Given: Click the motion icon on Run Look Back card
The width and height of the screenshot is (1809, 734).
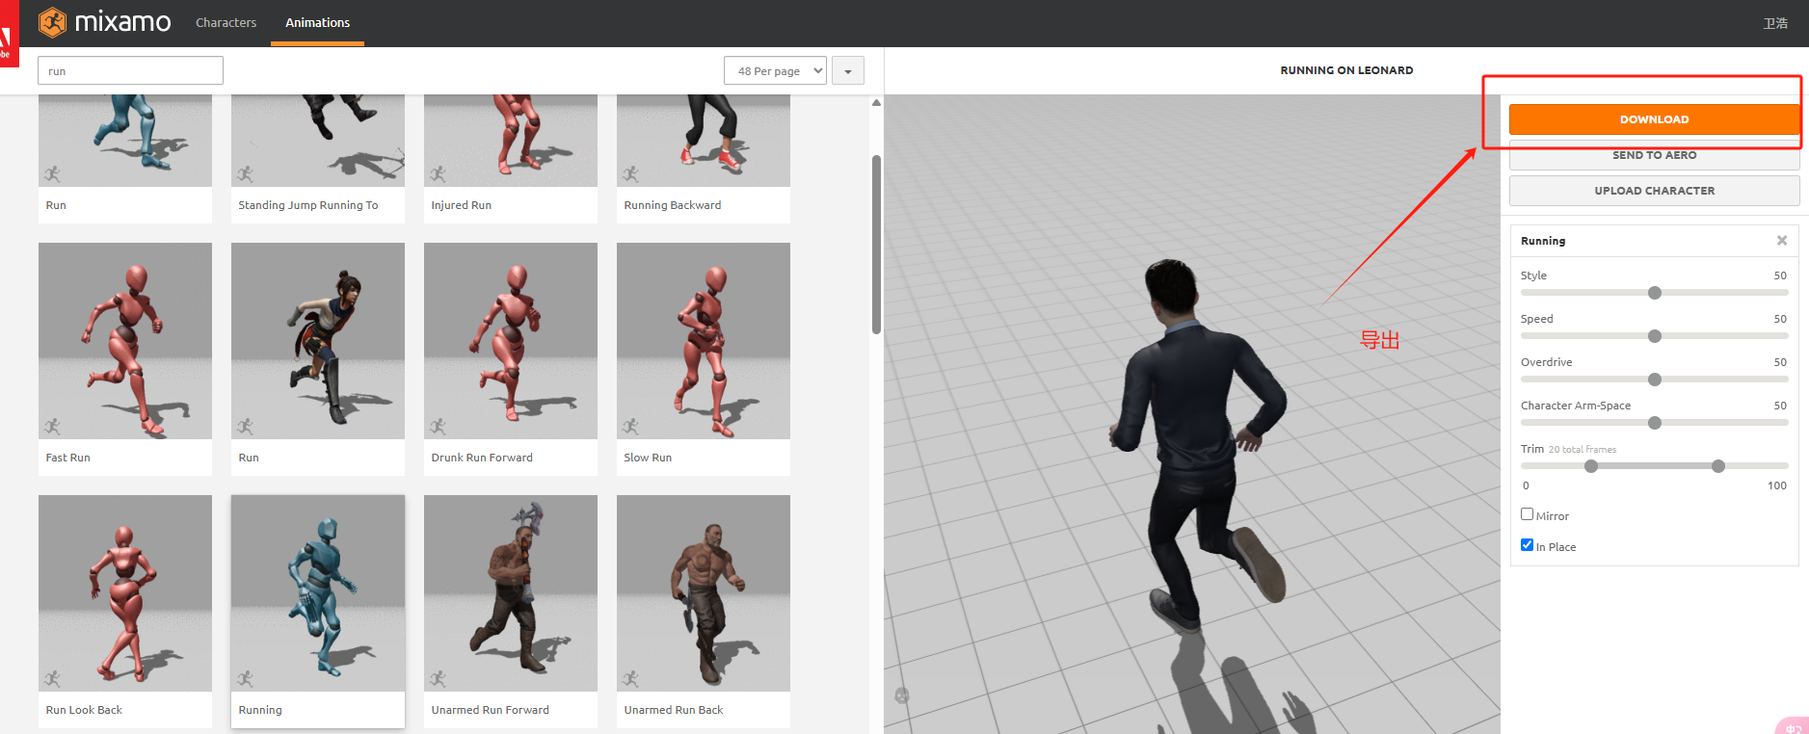Looking at the screenshot, I should [52, 679].
